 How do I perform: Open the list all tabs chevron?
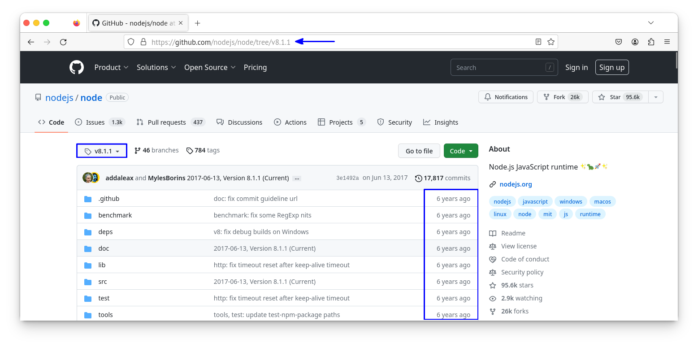click(651, 23)
